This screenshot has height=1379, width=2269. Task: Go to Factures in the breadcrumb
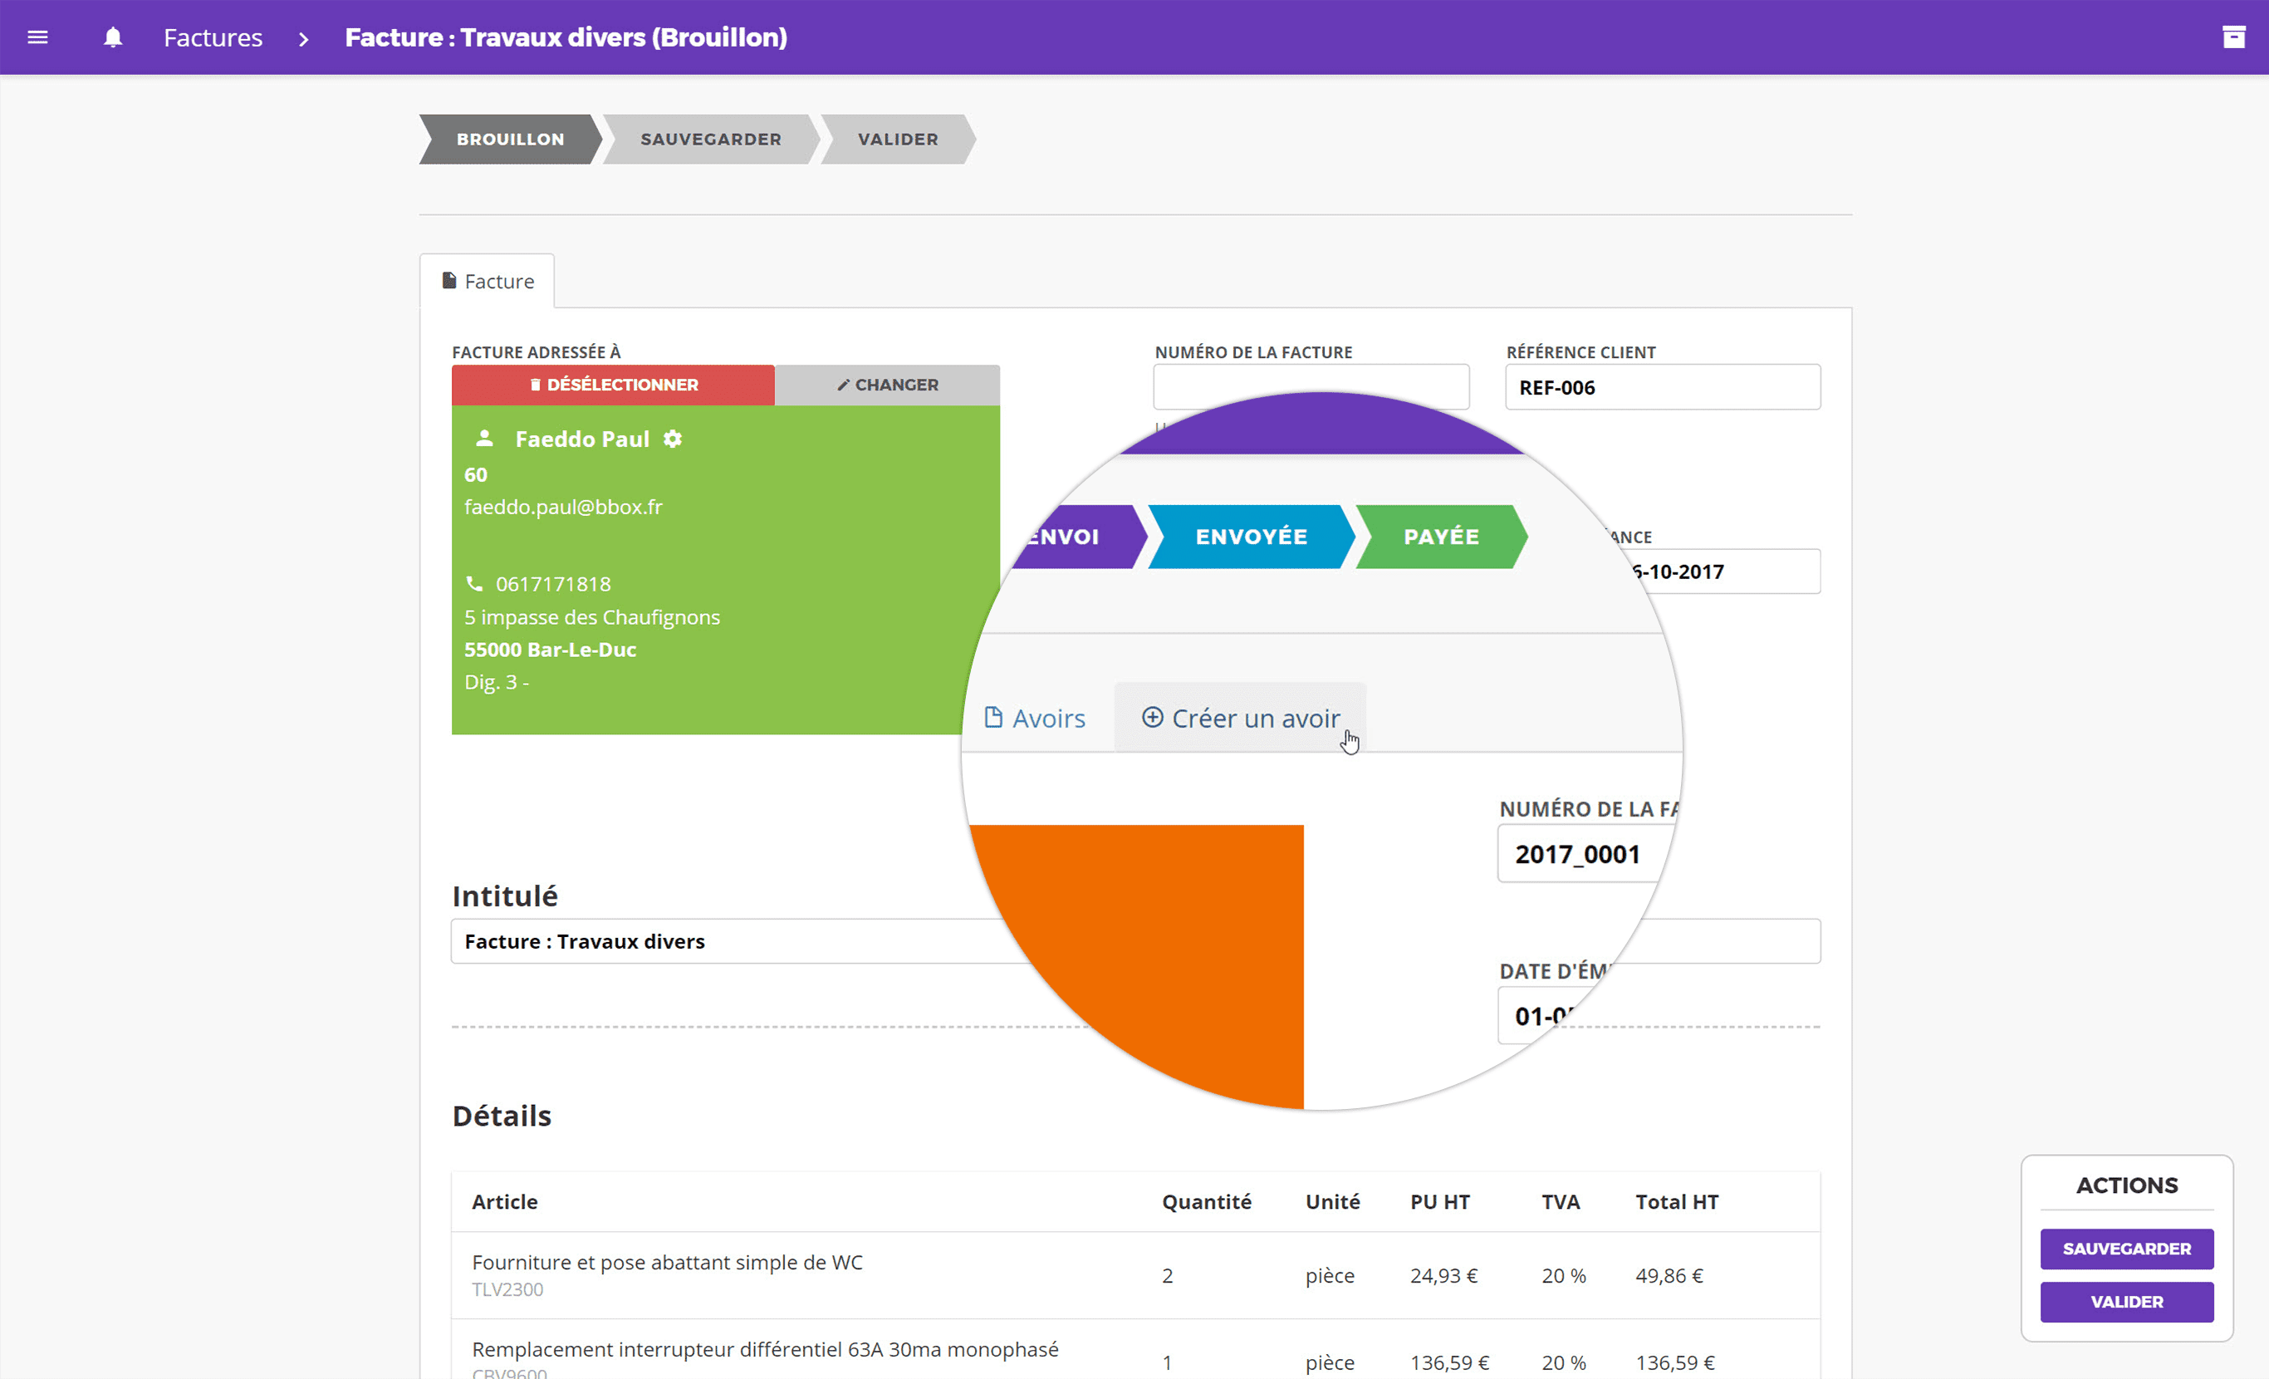[213, 37]
